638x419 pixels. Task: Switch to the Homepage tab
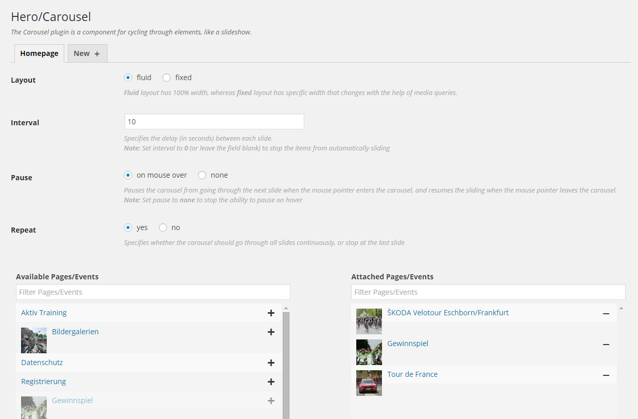(39, 53)
